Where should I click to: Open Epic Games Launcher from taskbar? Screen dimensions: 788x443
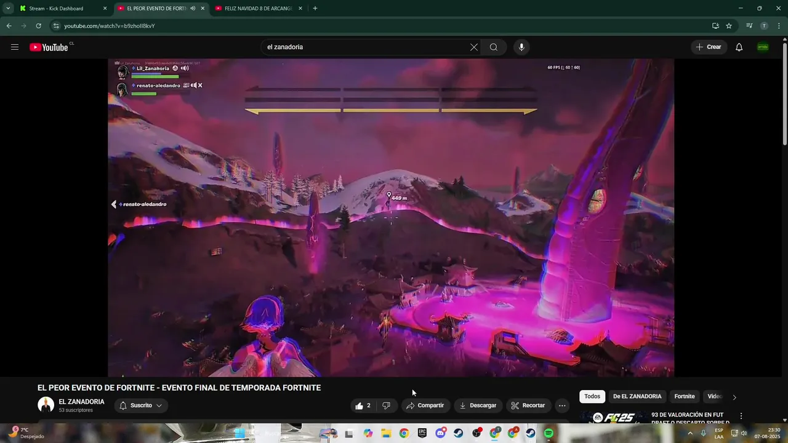click(422, 433)
